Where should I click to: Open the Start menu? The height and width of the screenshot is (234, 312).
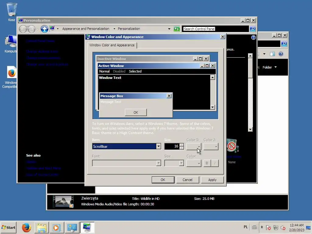[x=8, y=227]
